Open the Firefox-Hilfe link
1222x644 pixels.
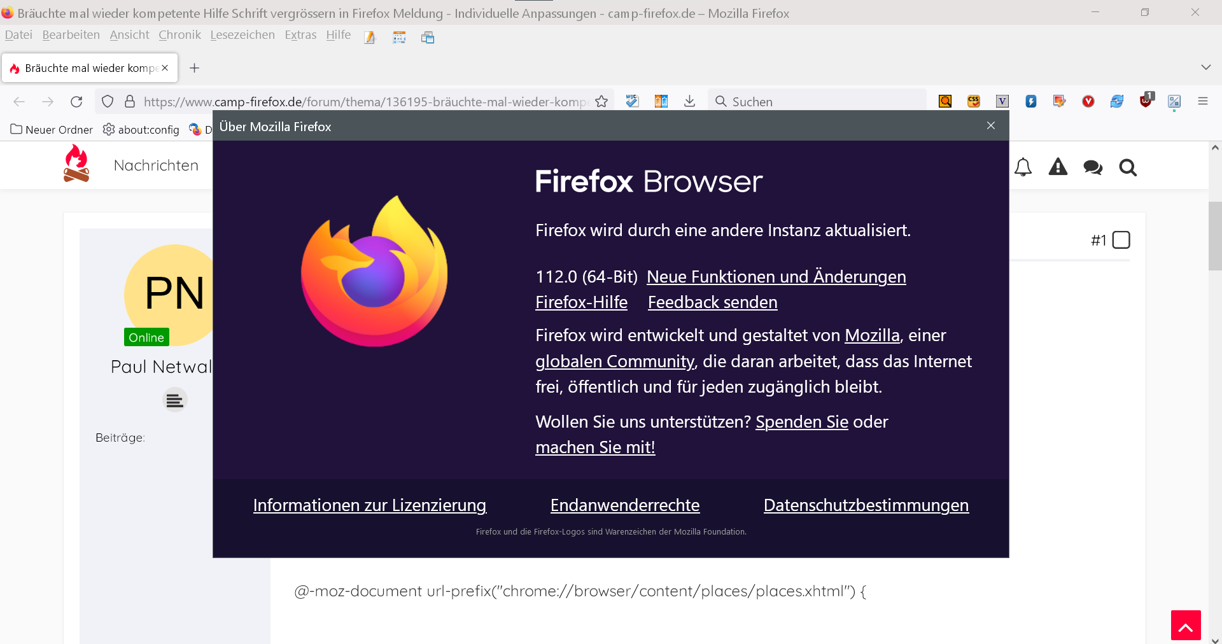point(581,302)
